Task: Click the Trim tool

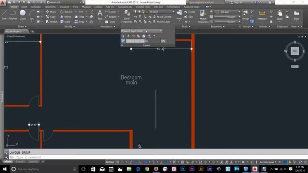Action: click(79, 12)
